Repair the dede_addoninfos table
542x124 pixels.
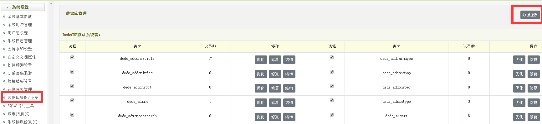(x=275, y=74)
